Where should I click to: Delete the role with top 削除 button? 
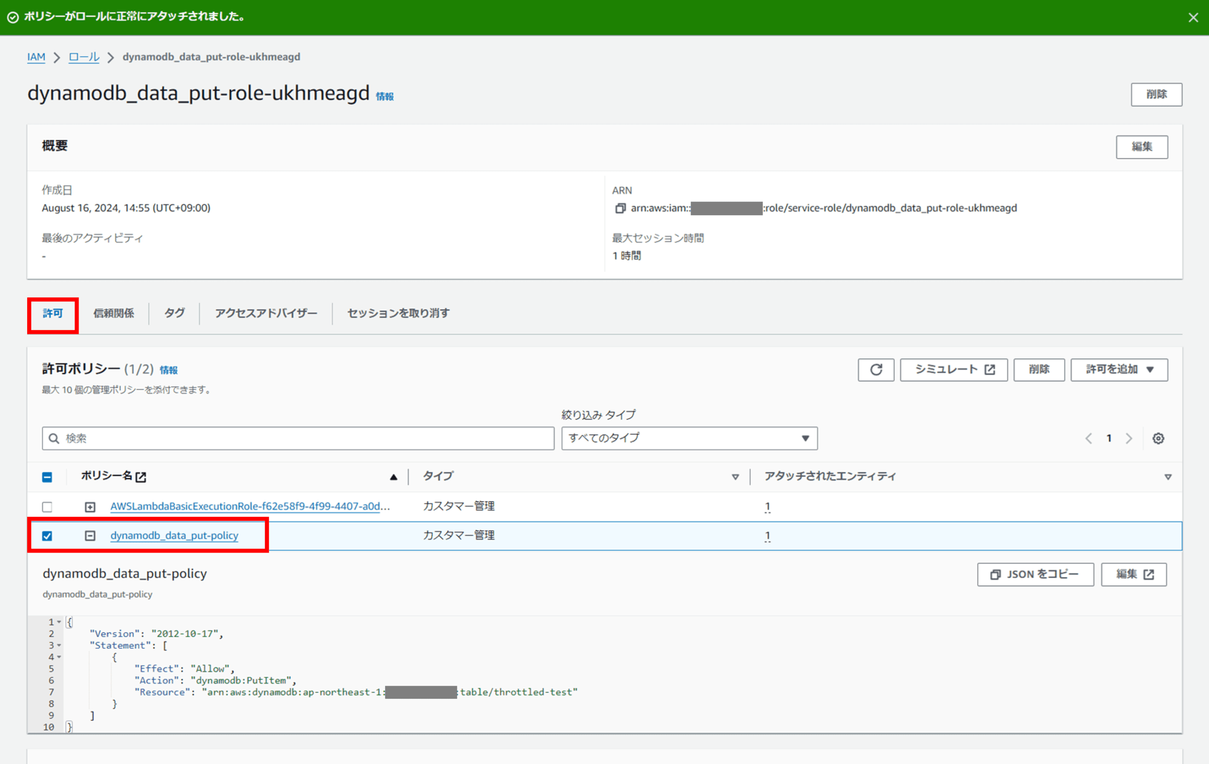1156,94
